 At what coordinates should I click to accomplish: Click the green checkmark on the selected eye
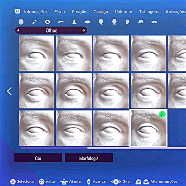point(162,114)
